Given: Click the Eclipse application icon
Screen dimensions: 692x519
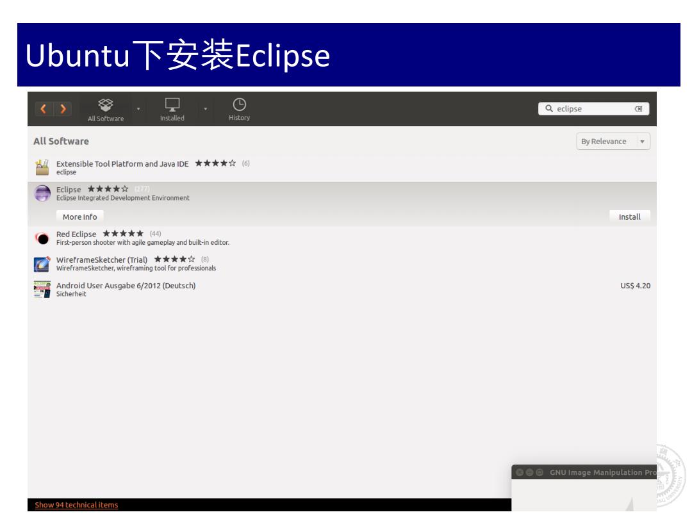Looking at the screenshot, I should tap(42, 194).
